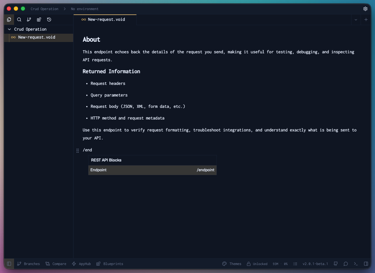This screenshot has width=375, height=273.
Task: Open the GitHub icon in status bar
Action: pyautogui.click(x=336, y=264)
